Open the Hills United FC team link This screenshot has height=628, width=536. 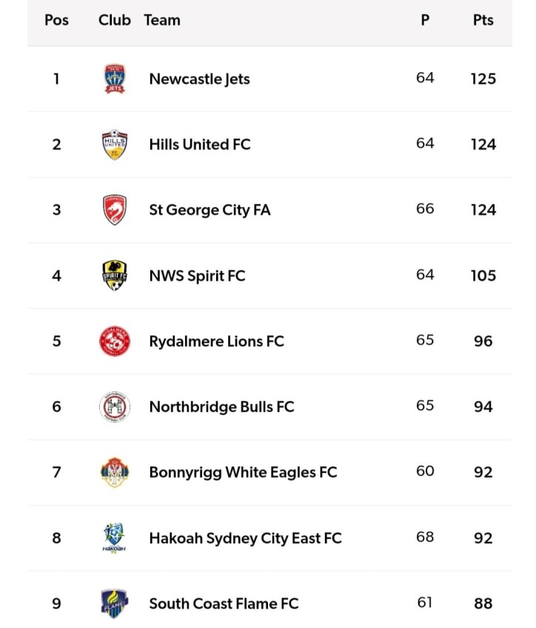click(x=200, y=145)
